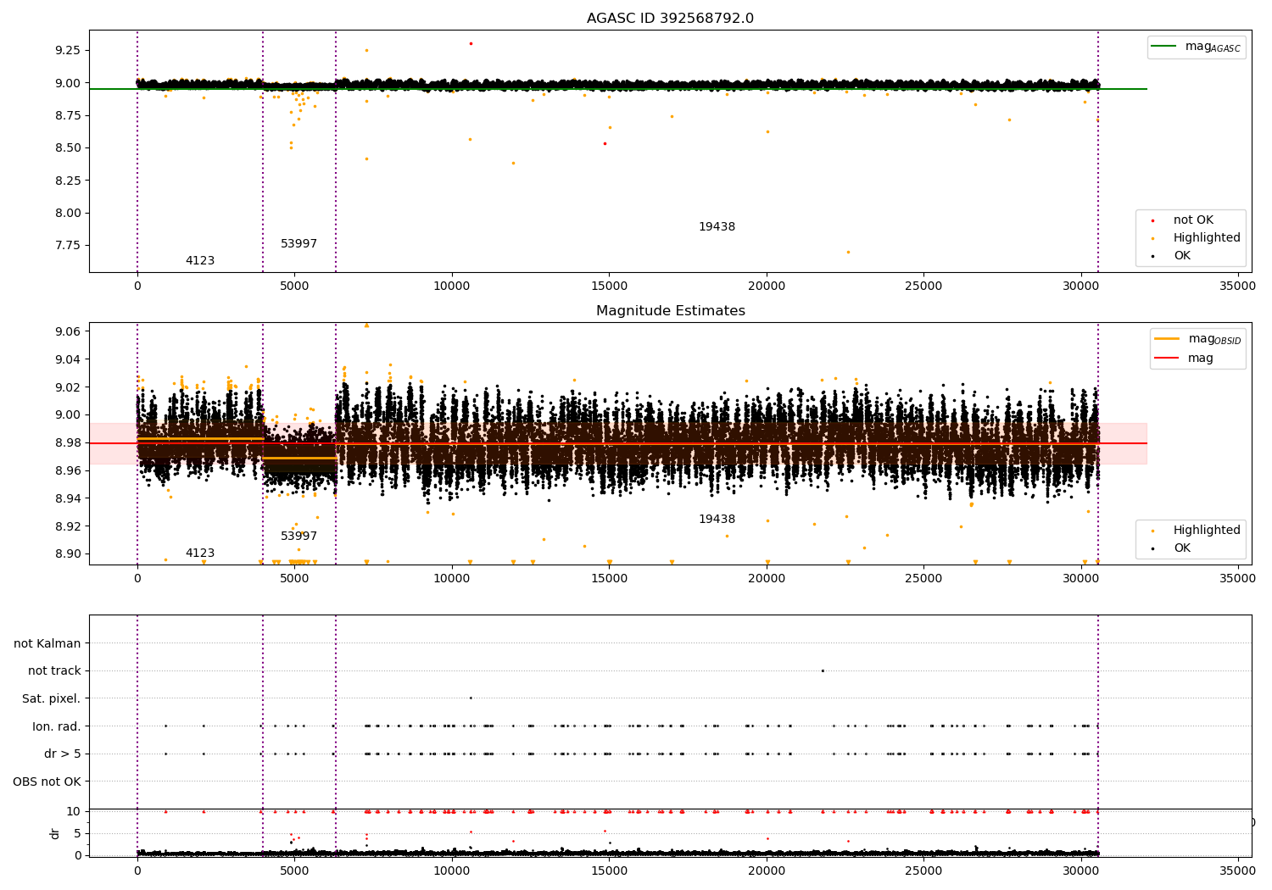
Task: Click the 8.75 y-axis tick label
Action: (67, 115)
